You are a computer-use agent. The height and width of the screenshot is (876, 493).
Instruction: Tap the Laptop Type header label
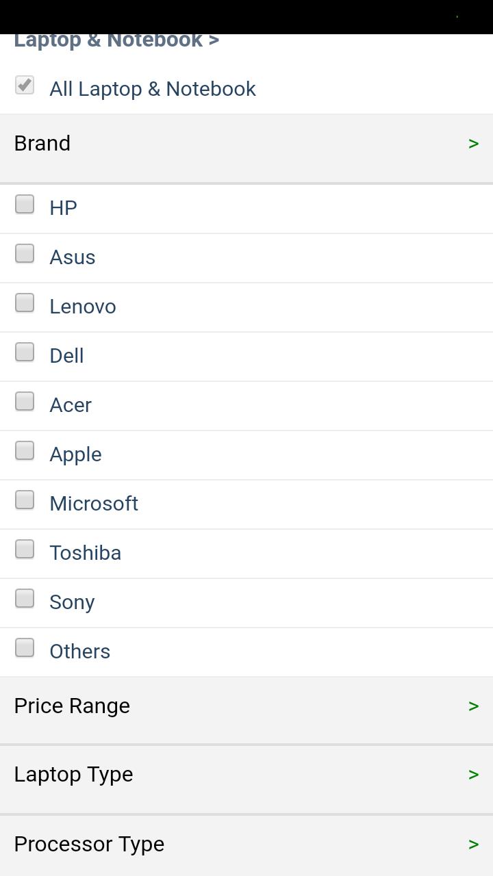(73, 775)
